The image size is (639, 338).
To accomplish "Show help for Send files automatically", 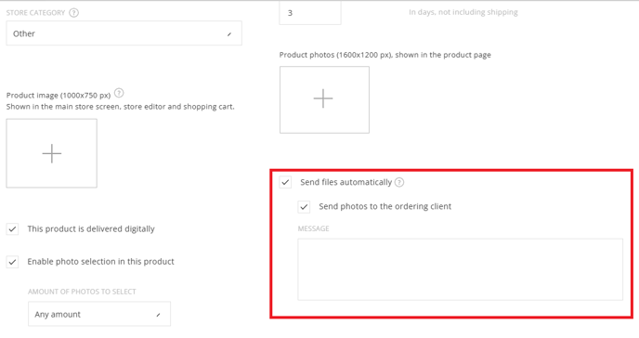I will tap(399, 182).
